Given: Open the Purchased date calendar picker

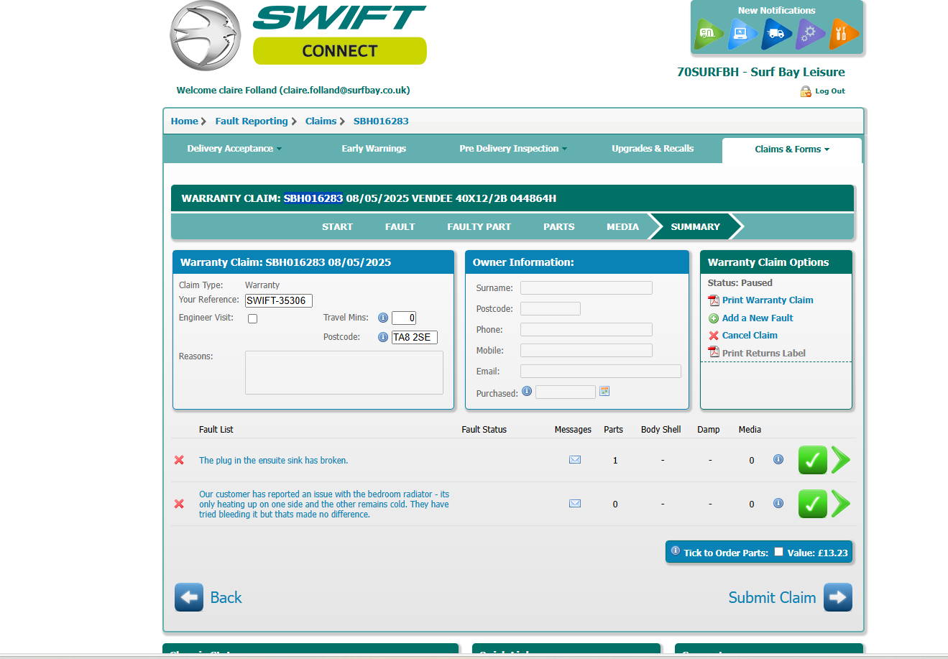Looking at the screenshot, I should coord(604,391).
